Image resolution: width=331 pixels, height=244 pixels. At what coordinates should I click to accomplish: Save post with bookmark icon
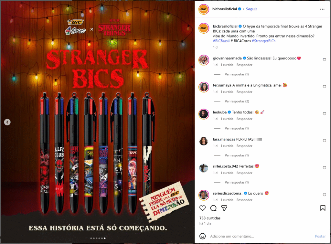point(323,208)
